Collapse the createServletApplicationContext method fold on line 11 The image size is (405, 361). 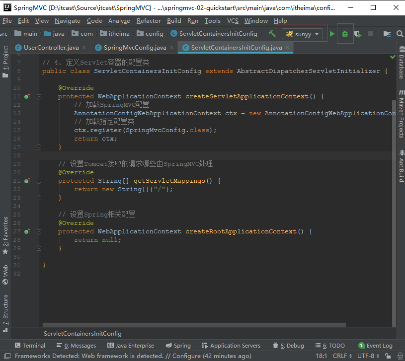pyautogui.click(x=39, y=96)
